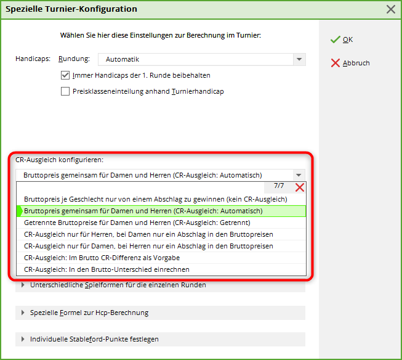The height and width of the screenshot is (360, 402).
Task: Collapse the CR-Ausgleich dropdown arrow
Action: click(x=299, y=175)
